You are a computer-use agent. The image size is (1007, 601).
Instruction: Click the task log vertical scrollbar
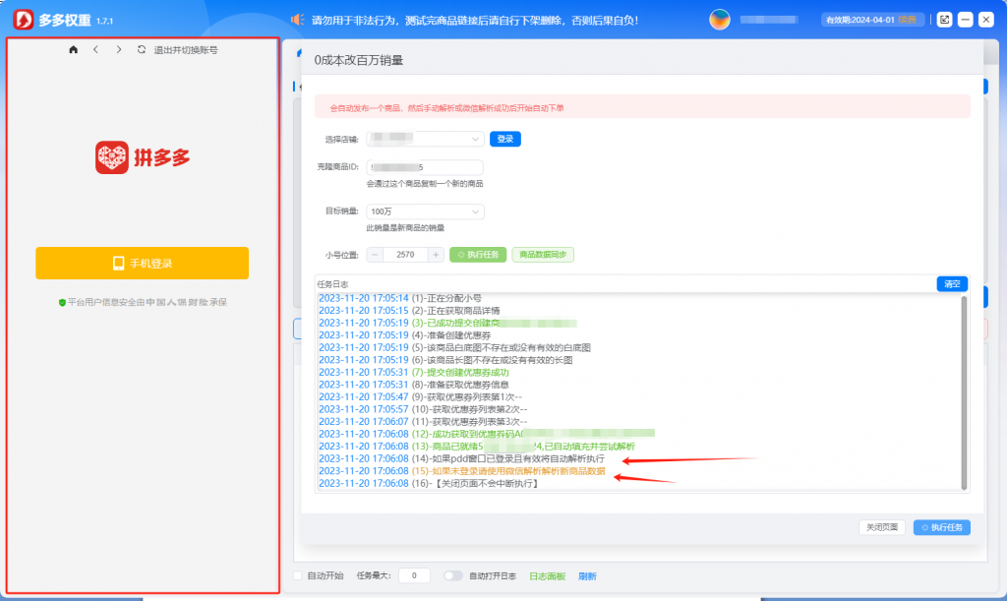964,392
